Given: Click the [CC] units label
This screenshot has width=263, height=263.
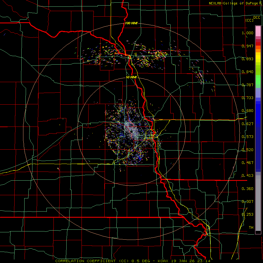Looking at the screenshot, I should [249, 20].
